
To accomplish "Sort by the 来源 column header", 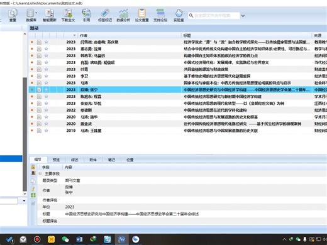I will click(319, 35).
